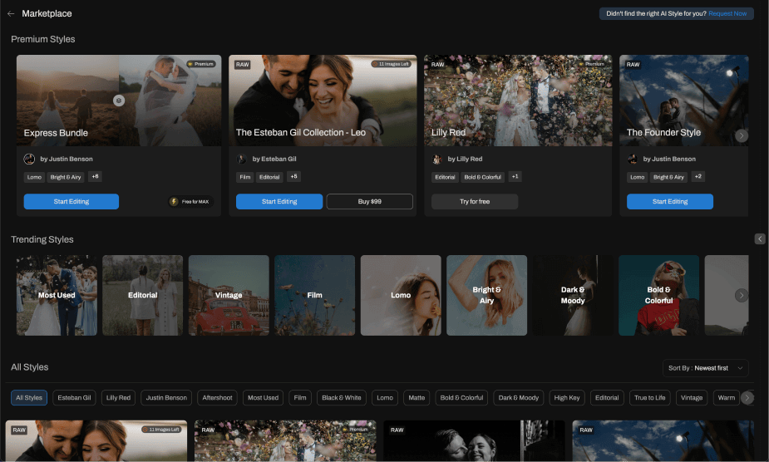Click the before/after handle on Express Bundle
The image size is (769, 462).
119,100
